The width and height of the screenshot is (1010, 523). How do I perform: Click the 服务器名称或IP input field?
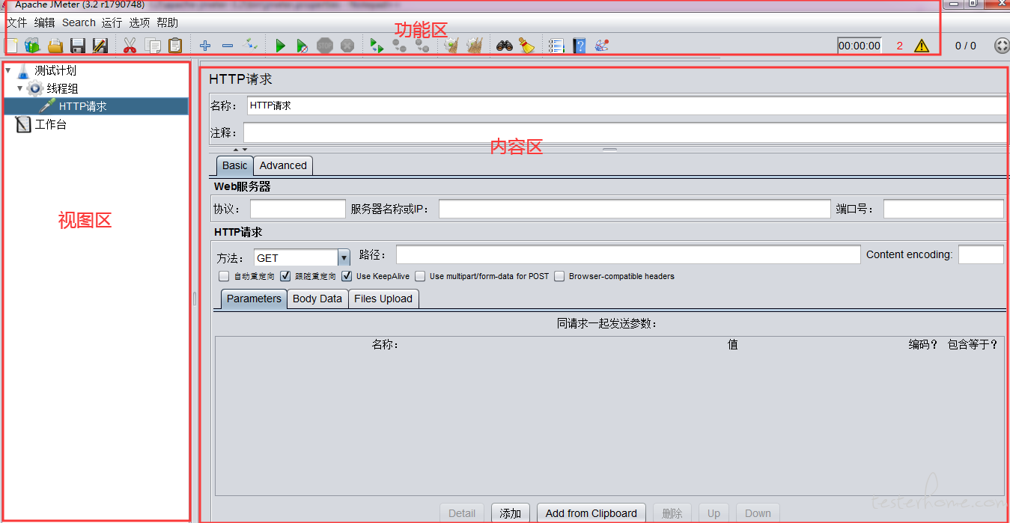(x=634, y=209)
